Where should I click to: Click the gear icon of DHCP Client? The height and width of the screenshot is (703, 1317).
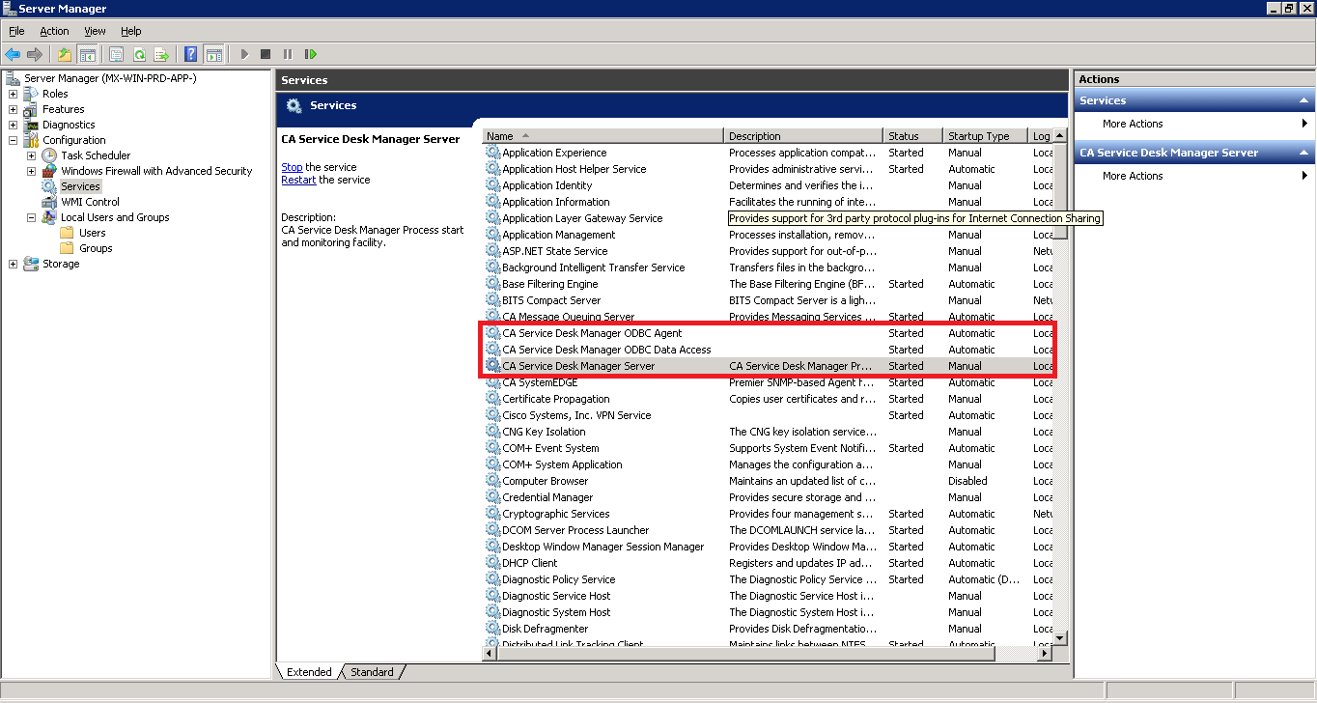[x=492, y=563]
